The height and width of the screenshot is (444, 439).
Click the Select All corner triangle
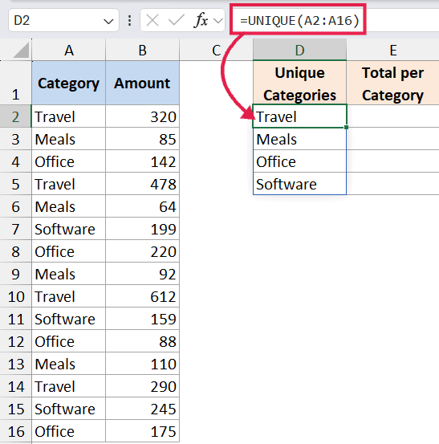click(22, 50)
